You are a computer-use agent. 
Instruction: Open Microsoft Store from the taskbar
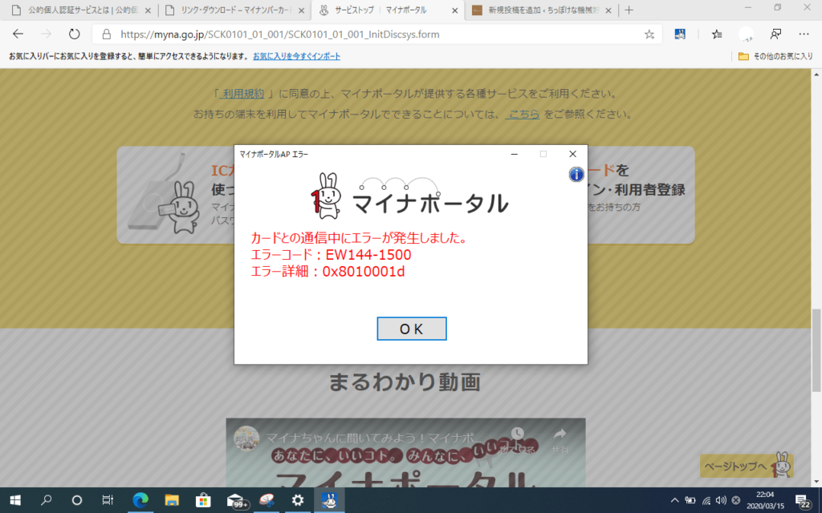203,500
